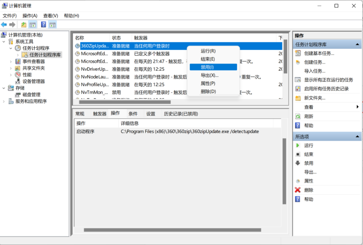363x245 pixels.
Task: Expand the 共享文件夹 tree node
Action: point(11,68)
